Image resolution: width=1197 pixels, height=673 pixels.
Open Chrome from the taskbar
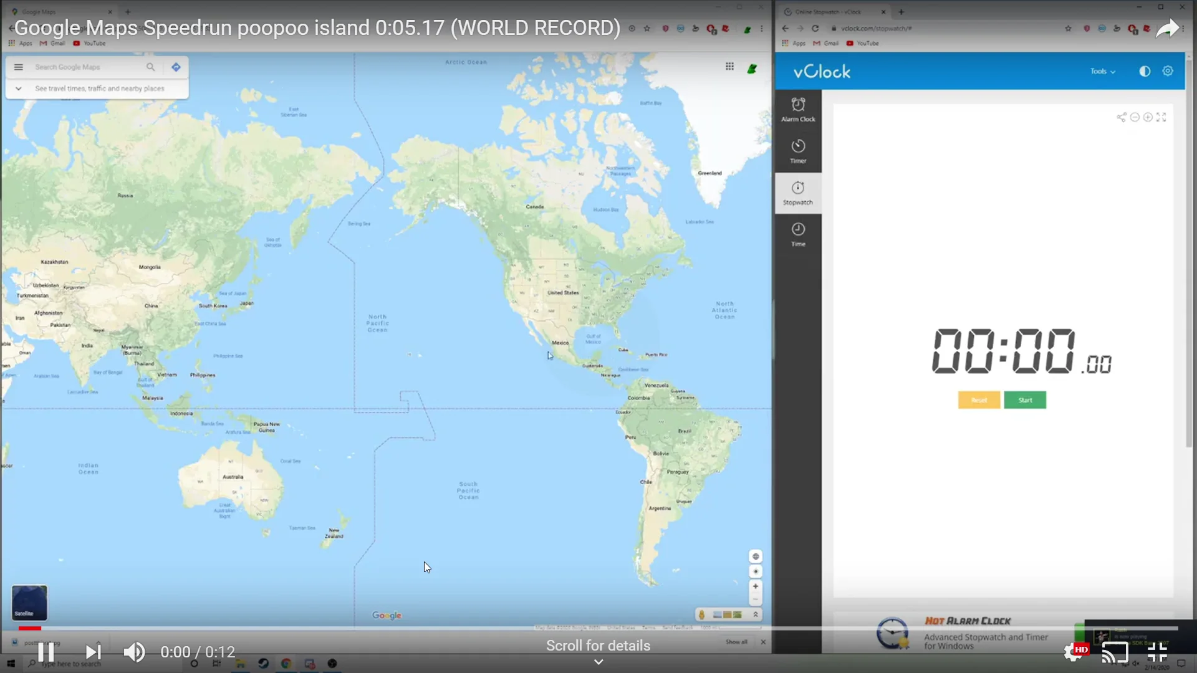tap(286, 664)
